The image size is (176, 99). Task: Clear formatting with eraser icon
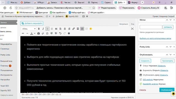click(43, 33)
